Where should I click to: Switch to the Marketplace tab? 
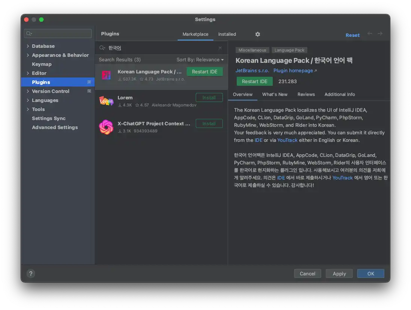195,34
